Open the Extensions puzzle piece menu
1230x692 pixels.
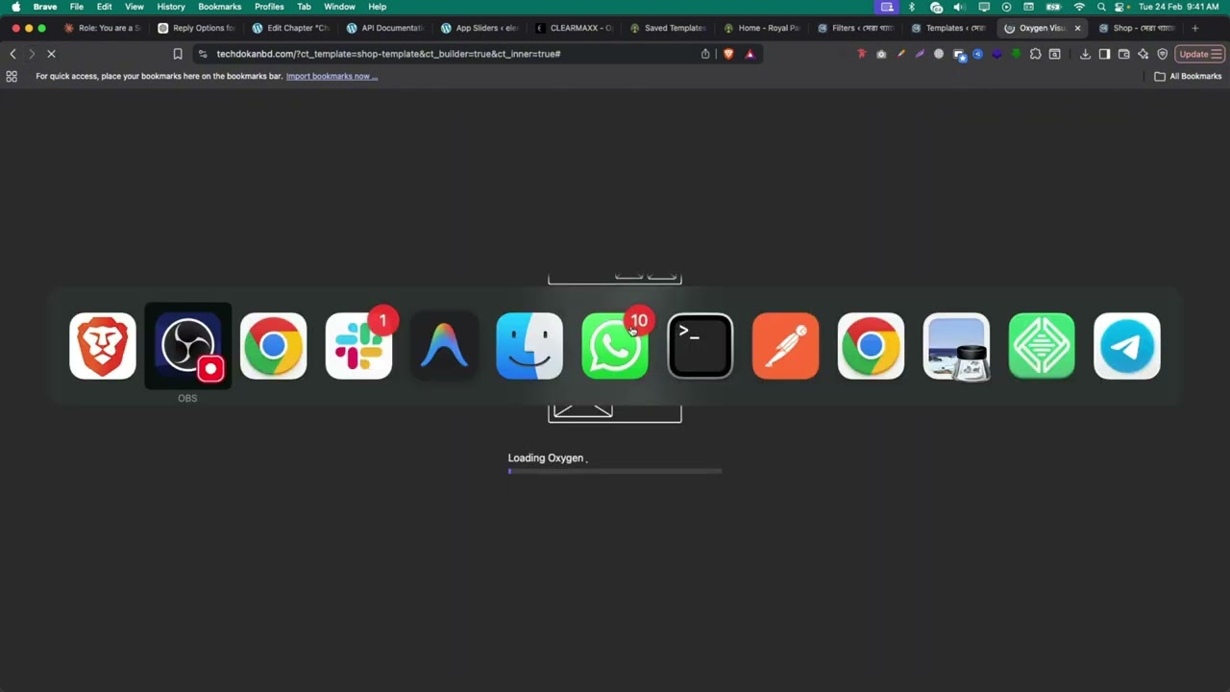[x=1035, y=54]
